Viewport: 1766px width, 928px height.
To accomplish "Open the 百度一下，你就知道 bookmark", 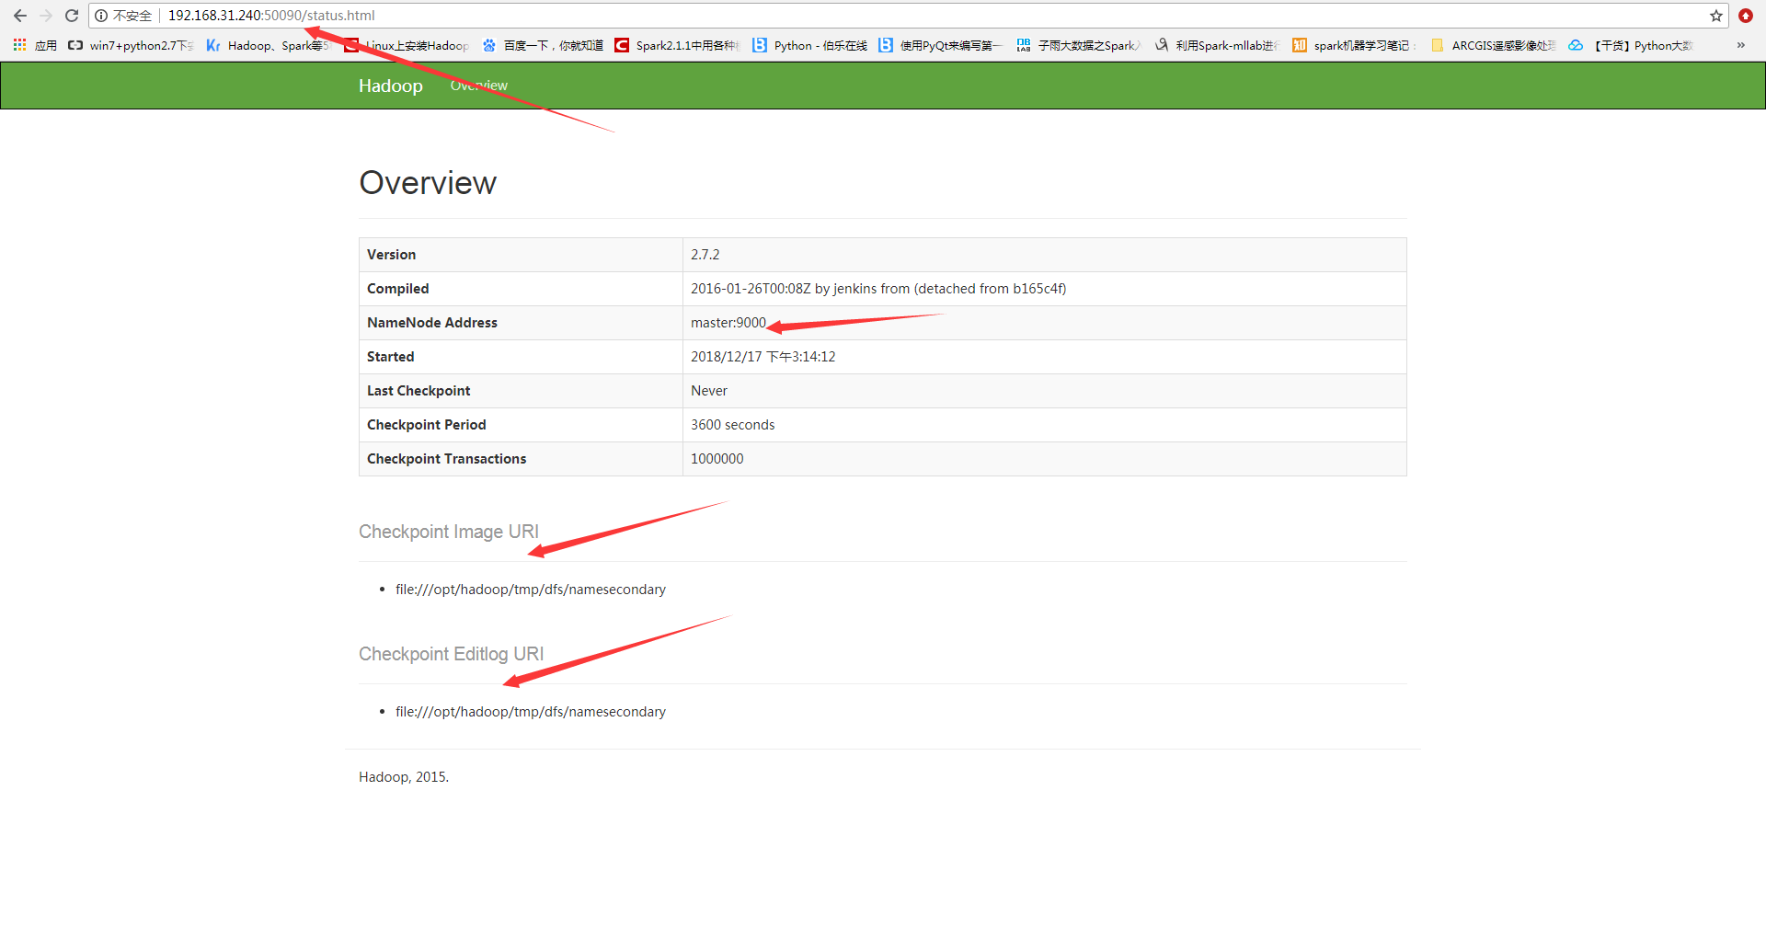I will pos(543,45).
